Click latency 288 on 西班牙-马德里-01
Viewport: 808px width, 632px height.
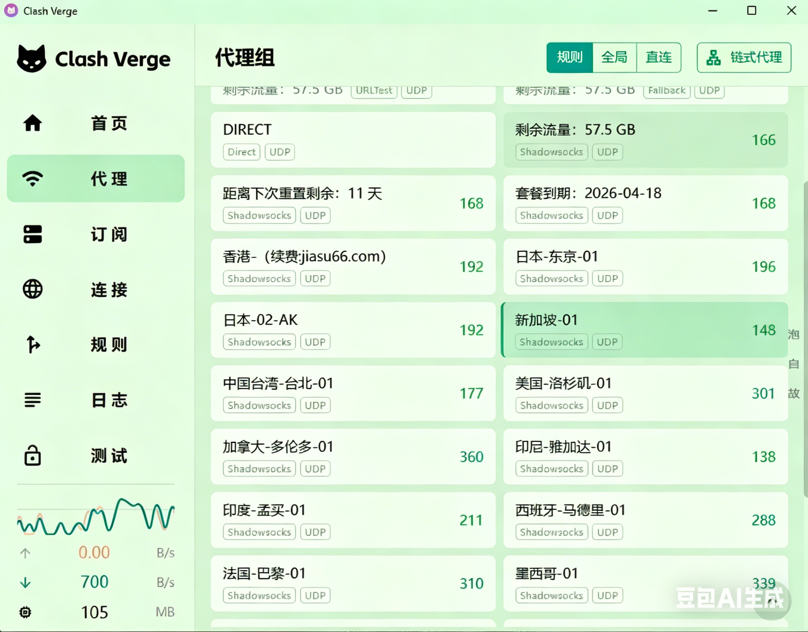pos(764,520)
